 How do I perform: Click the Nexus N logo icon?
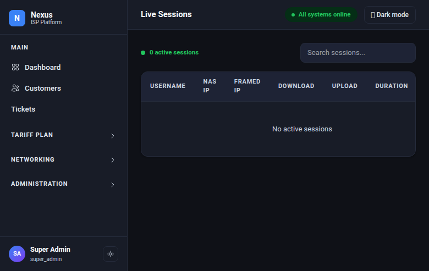click(17, 18)
